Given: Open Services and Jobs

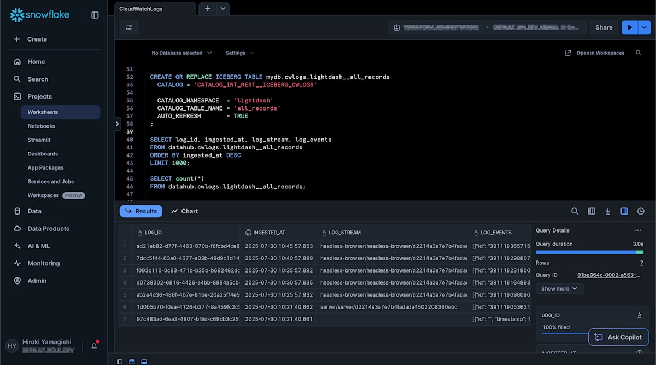Looking at the screenshot, I should pos(50,181).
